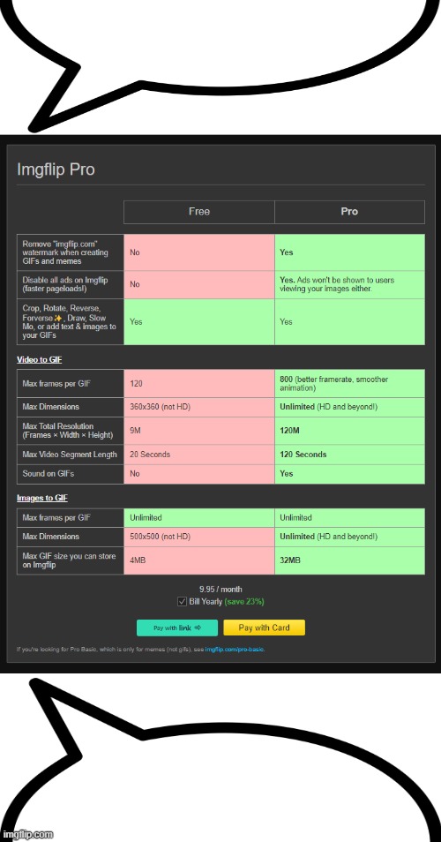Click the Images to GIF section heading
Image resolution: width=441 pixels, height=842 pixels.
(42, 499)
